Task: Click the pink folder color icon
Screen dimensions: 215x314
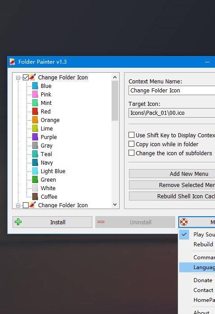Action: pyautogui.click(x=35, y=94)
